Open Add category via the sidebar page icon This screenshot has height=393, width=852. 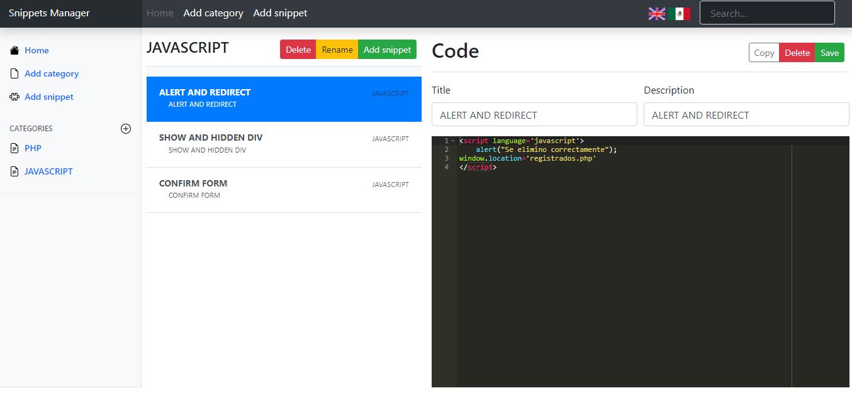pyautogui.click(x=14, y=73)
